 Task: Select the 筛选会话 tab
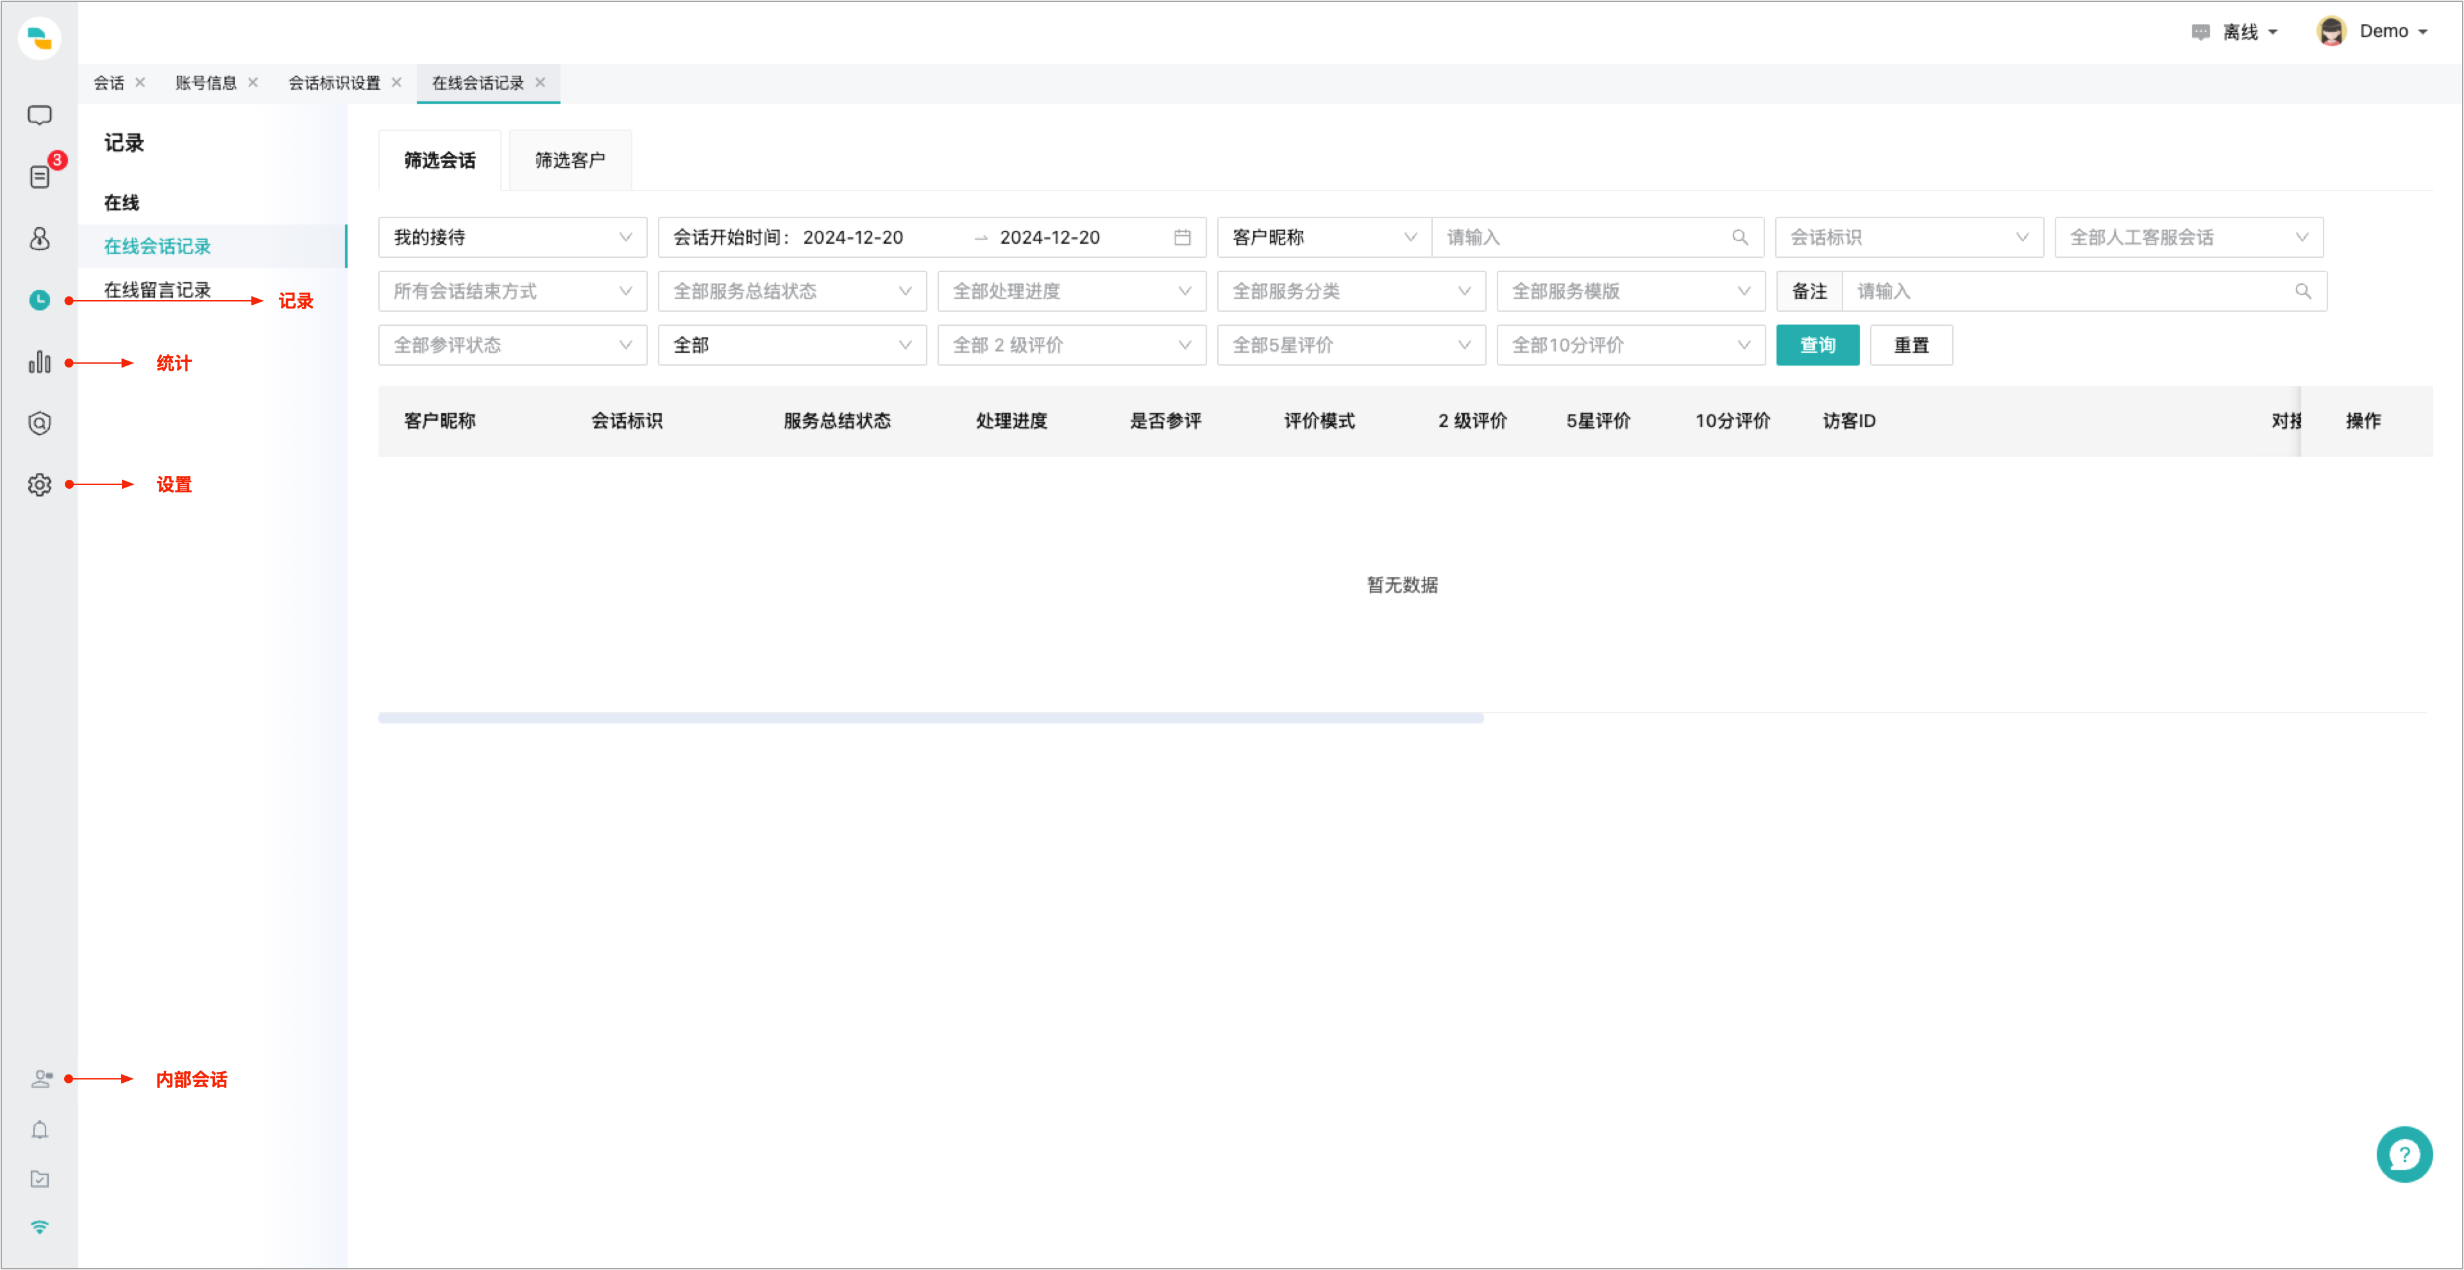[440, 160]
